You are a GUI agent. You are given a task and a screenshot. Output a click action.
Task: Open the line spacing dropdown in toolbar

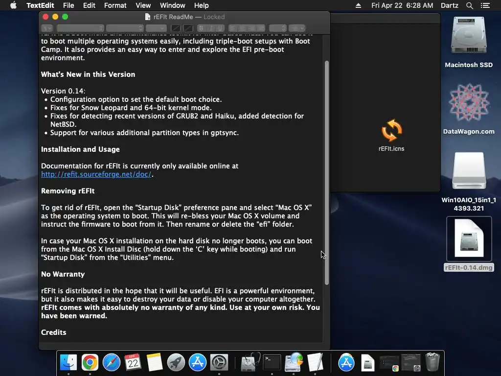[x=278, y=28]
